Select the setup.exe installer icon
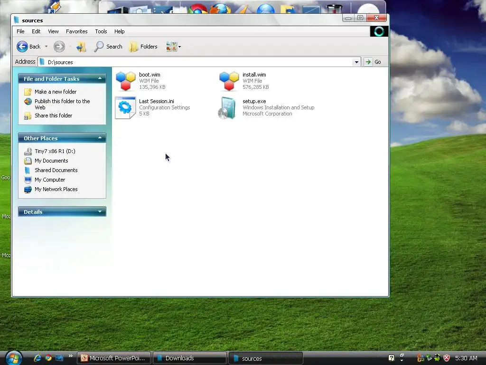Screen dimensions: 486x365 click(227, 108)
